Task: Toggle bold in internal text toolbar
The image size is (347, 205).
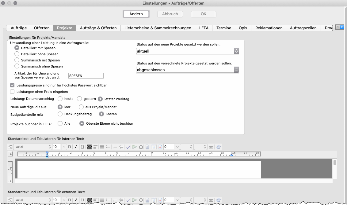Action: (x=69, y=147)
